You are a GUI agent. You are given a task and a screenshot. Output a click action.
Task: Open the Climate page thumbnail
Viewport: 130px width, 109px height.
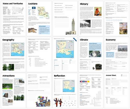click(x=91, y=55)
